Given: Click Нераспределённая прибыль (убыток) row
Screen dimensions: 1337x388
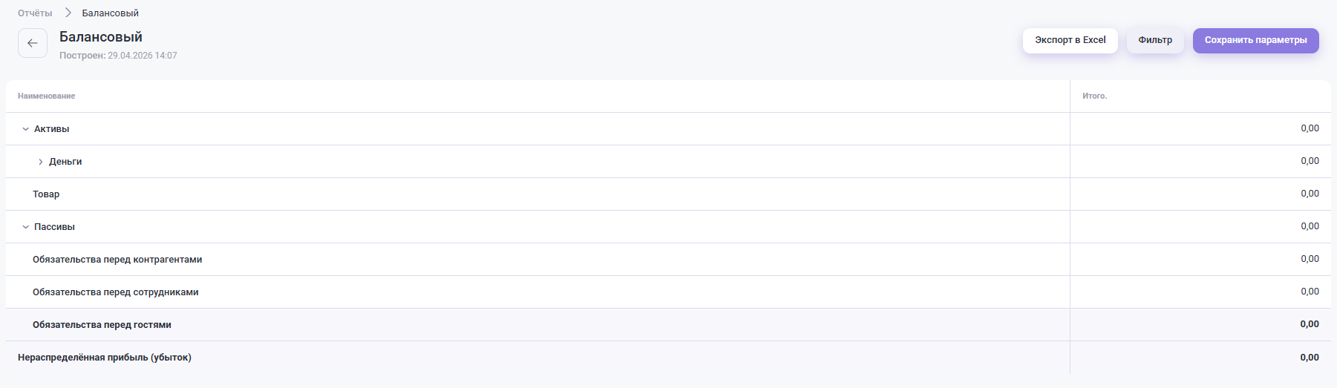Looking at the screenshot, I should [x=105, y=358].
